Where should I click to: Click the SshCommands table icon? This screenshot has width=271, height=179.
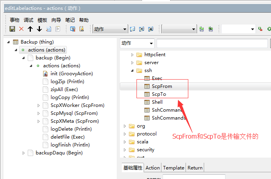coord(147,118)
